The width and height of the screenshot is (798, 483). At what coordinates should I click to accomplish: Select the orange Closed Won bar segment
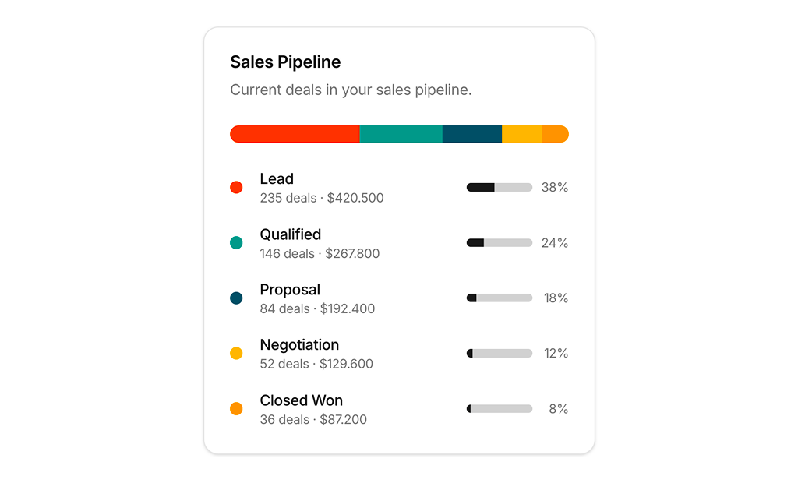click(555, 134)
